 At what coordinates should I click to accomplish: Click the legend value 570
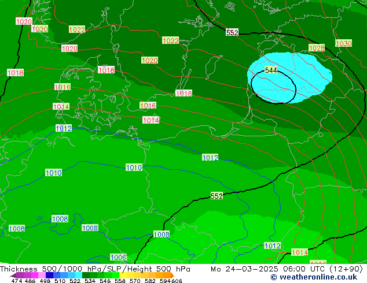tap(135, 281)
